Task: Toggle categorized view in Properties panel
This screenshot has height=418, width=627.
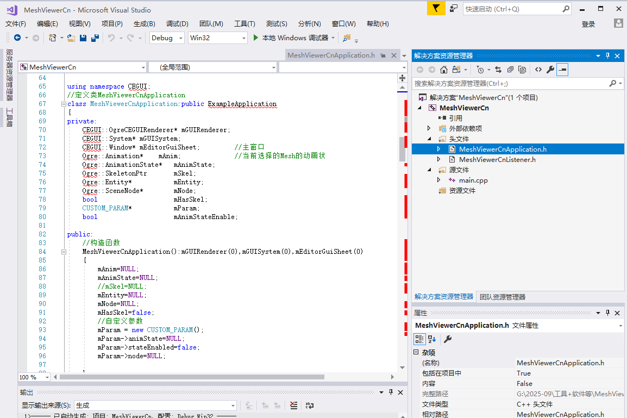Action: (419, 339)
